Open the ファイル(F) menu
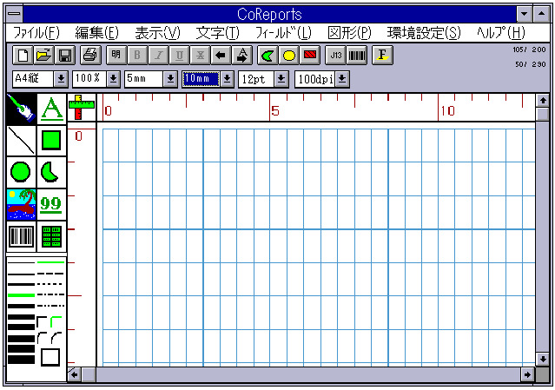The height and width of the screenshot is (390, 555). pos(36,33)
